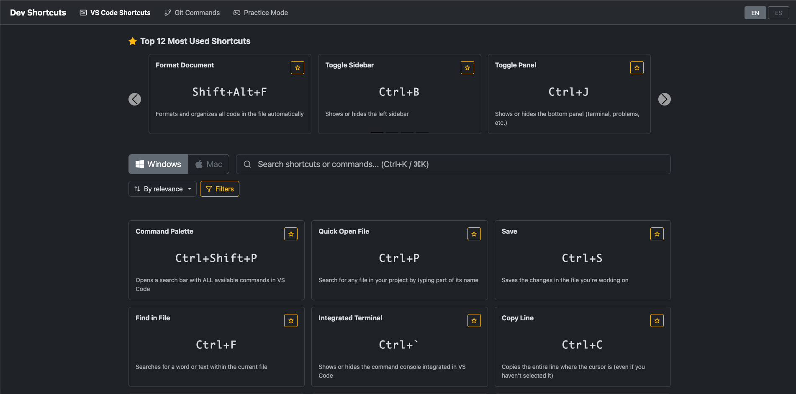Image resolution: width=796 pixels, height=394 pixels.
Task: Click the Dev Shortcuts home link
Action: click(38, 13)
